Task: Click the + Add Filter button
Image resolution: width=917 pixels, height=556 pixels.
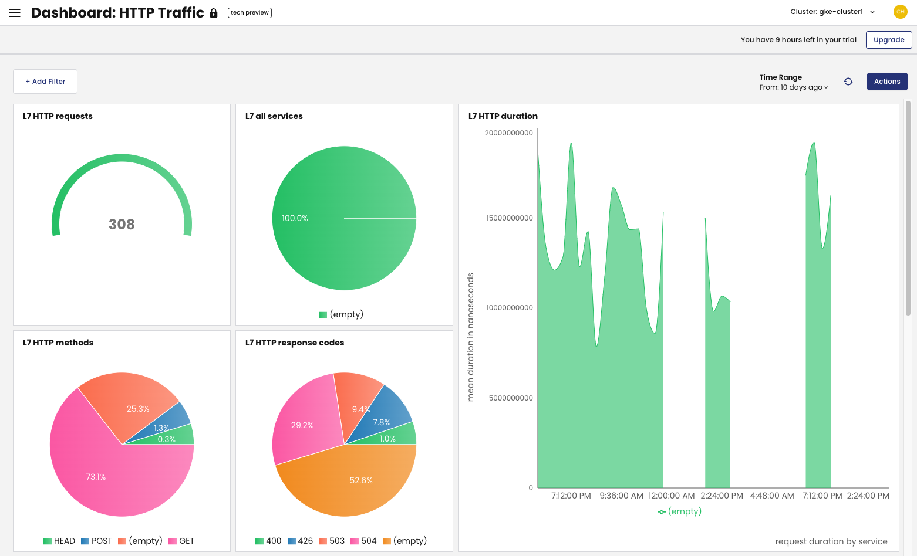Action: click(x=45, y=81)
